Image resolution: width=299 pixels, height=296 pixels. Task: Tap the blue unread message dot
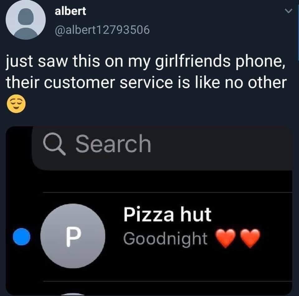[x=21, y=237]
